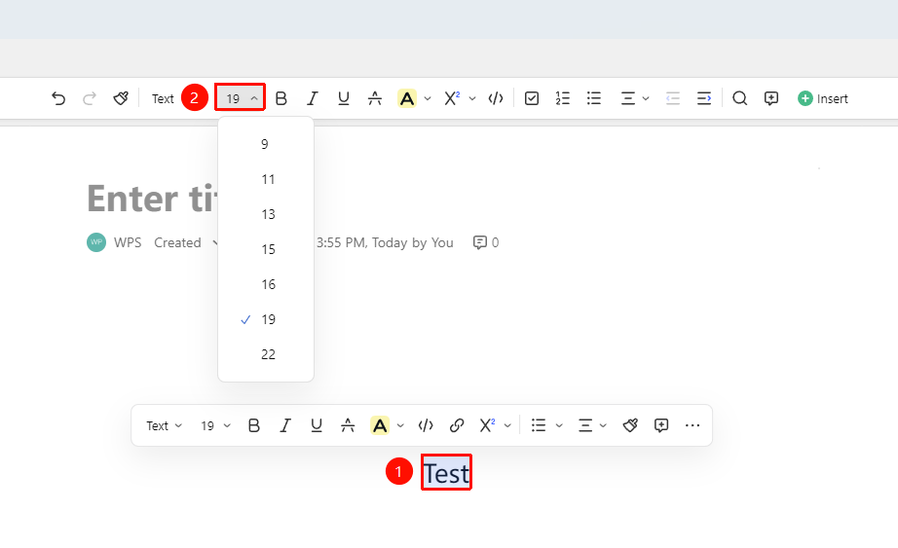Open the comments count indicator
The image size is (898, 548).
pos(486,242)
